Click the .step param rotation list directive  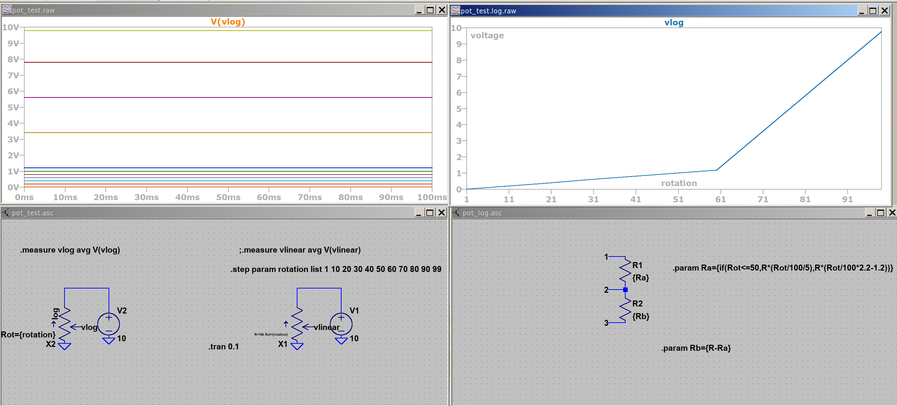pos(336,269)
